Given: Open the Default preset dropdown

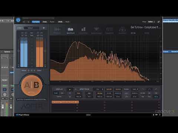Looking at the screenshot, I should click(32, 28).
